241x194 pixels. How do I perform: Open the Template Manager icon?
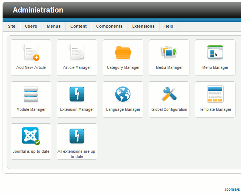tap(215, 95)
